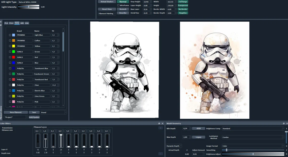Click the Lime Green color swatch

(14, 96)
